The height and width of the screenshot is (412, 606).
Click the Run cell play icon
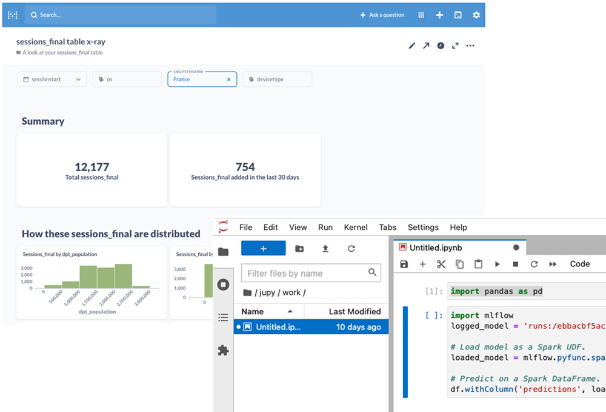[x=497, y=264]
